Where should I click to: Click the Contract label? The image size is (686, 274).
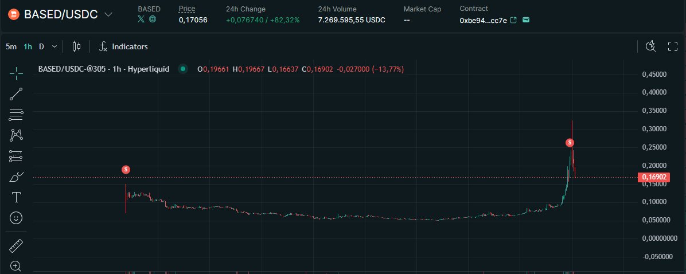[x=474, y=9]
